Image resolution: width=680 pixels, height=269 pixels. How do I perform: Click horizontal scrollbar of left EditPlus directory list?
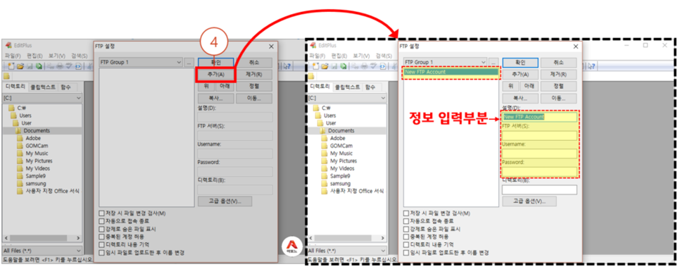pyautogui.click(x=42, y=238)
